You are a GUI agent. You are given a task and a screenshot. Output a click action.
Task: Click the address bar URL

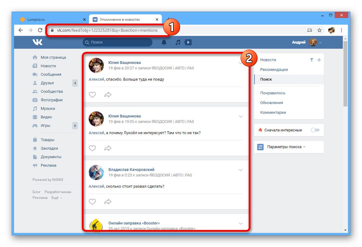108,30
